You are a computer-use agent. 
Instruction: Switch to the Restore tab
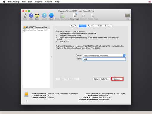tap(107, 26)
